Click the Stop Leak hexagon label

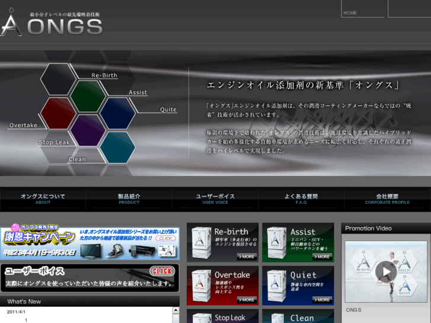(x=54, y=142)
